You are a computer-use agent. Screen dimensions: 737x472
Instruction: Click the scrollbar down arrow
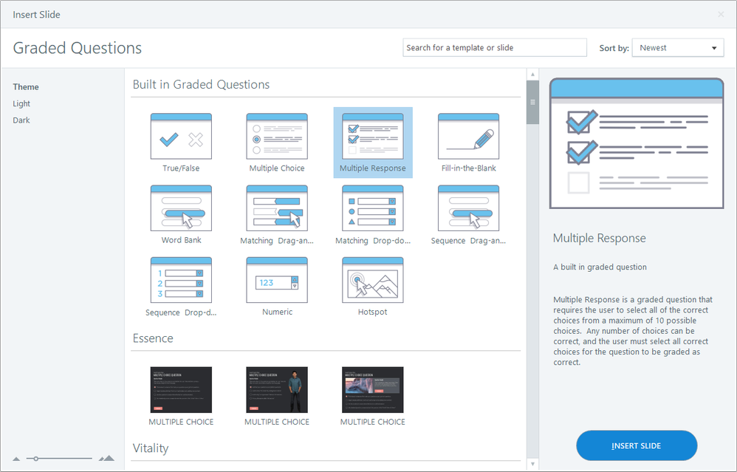click(532, 464)
